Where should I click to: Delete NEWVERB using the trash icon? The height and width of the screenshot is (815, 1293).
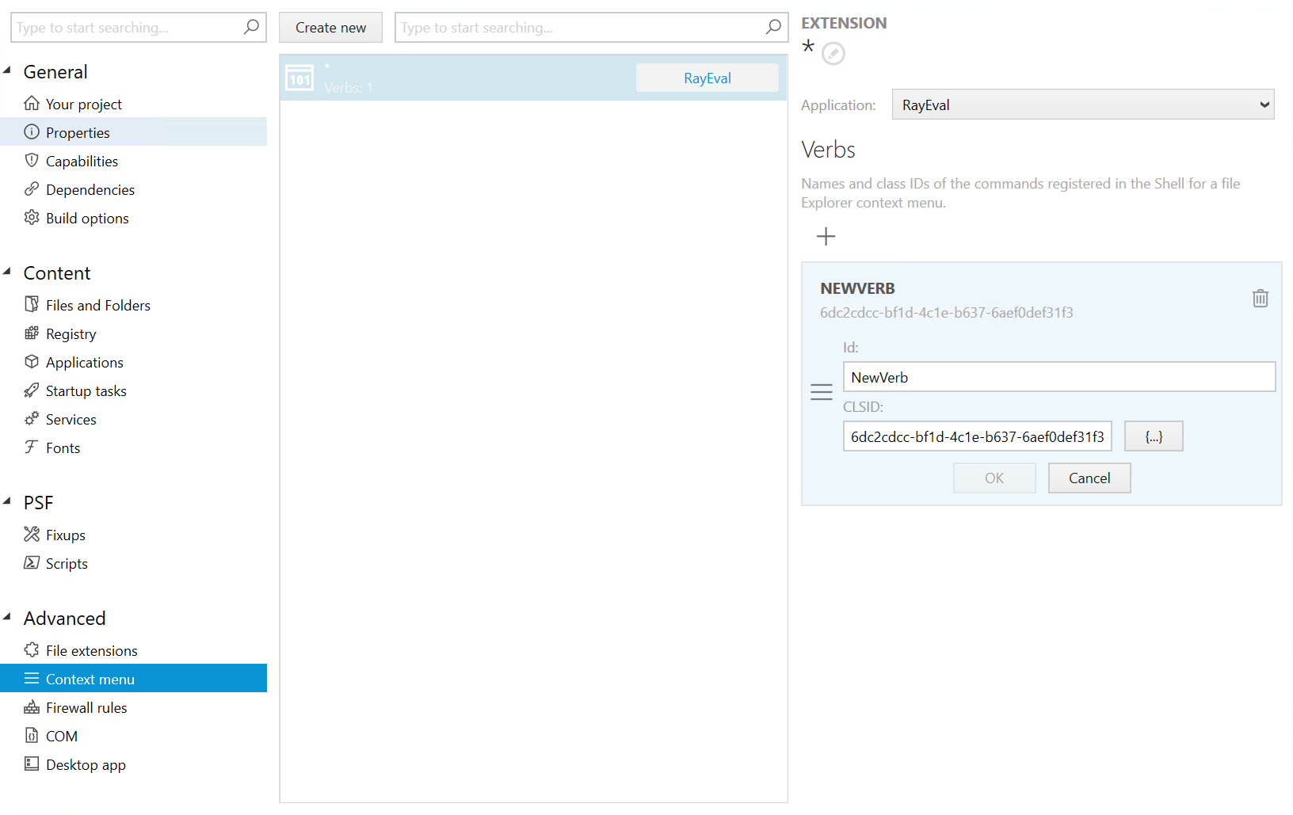1261,298
